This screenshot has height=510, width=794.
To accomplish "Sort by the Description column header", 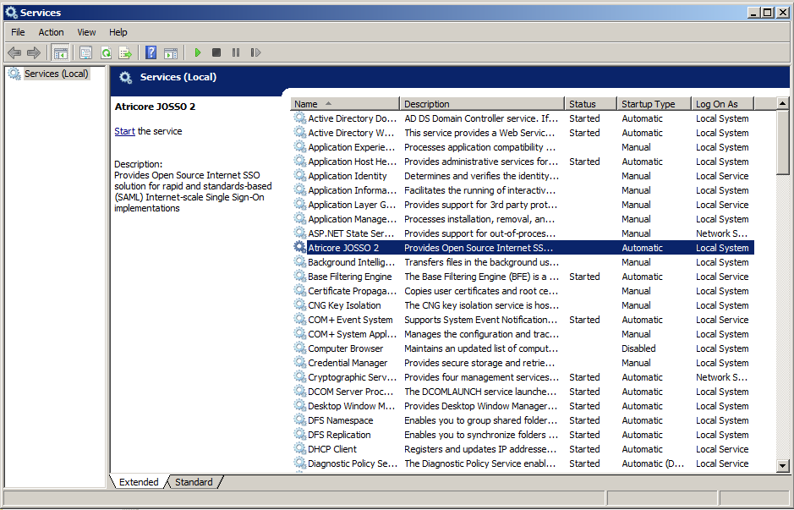I will 482,104.
